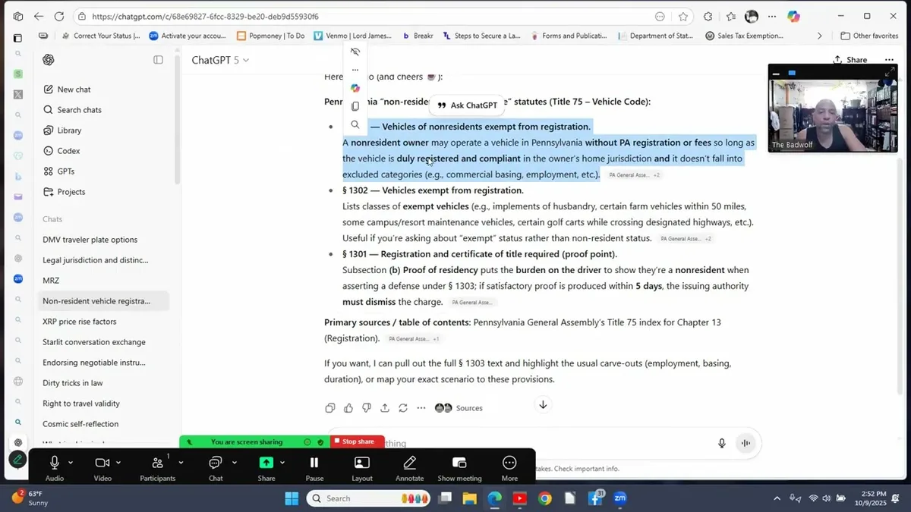This screenshot has height=512, width=911.
Task: Click the Windows taskbar Search box
Action: click(x=369, y=498)
